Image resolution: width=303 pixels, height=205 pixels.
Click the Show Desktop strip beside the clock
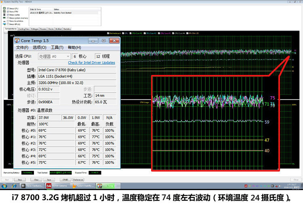click(x=301, y=186)
